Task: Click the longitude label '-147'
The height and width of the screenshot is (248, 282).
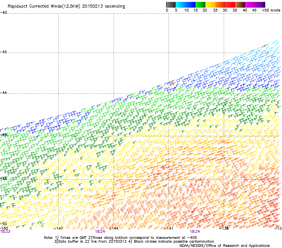Action: click(x=58, y=229)
